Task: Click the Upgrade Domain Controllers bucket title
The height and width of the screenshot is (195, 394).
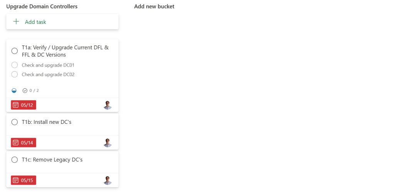Action: (42, 7)
